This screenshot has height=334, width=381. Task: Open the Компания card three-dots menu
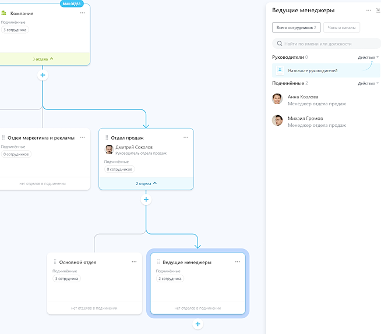tap(82, 13)
